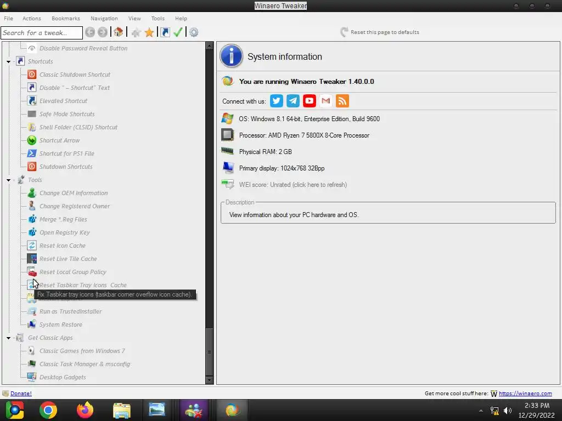Image resolution: width=562 pixels, height=421 pixels.
Task: Select Classic Task Manager & msconfig
Action: coord(85,364)
